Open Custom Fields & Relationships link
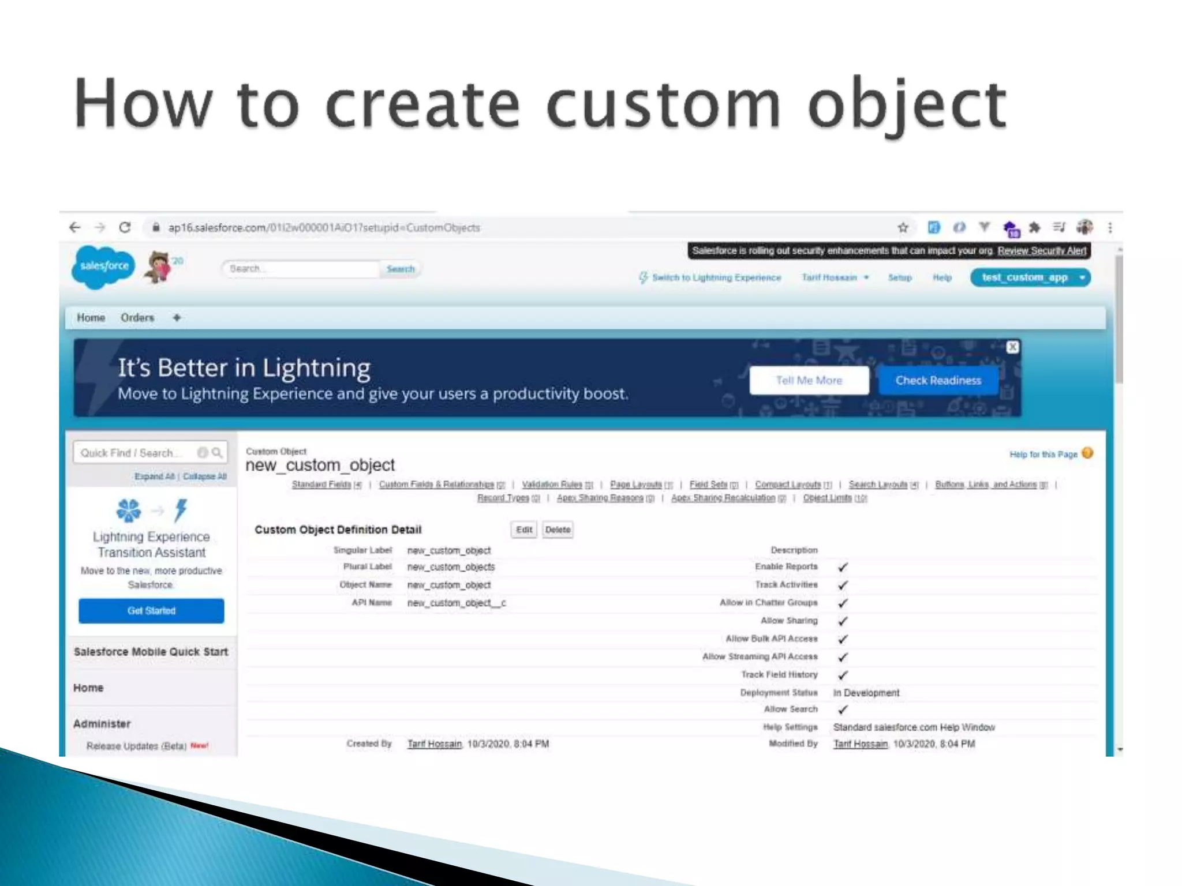1182x886 pixels. click(436, 485)
